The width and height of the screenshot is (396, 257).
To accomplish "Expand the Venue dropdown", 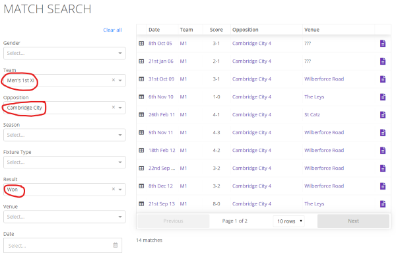I will click(120, 217).
